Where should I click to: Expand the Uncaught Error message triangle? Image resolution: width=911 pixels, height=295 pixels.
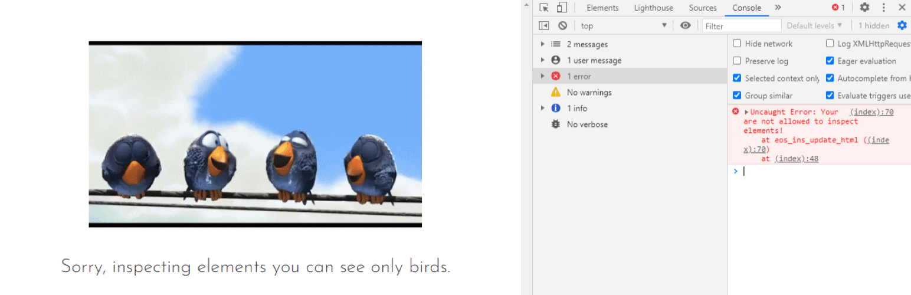tap(746, 112)
